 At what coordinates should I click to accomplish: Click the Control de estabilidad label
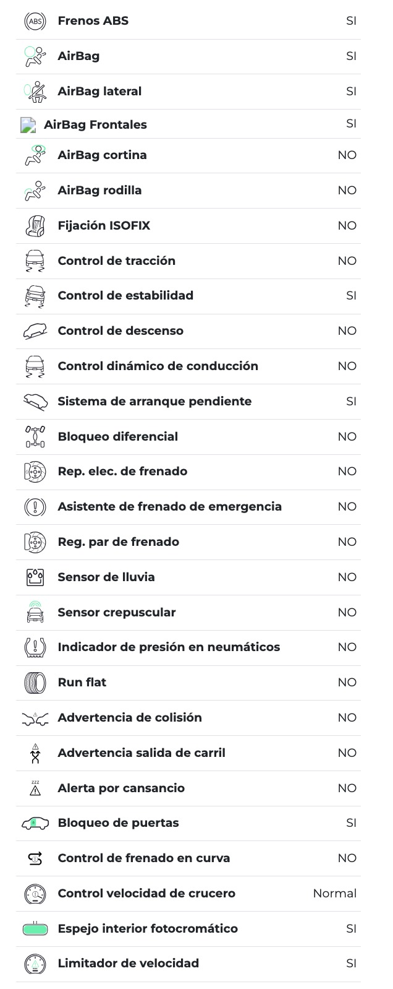[x=125, y=296]
